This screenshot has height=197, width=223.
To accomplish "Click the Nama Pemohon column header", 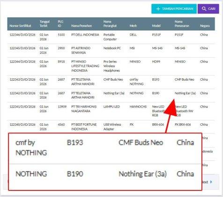I will (x=82, y=26).
